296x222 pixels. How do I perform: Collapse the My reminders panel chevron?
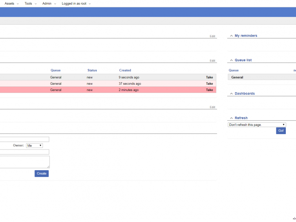click(231, 36)
